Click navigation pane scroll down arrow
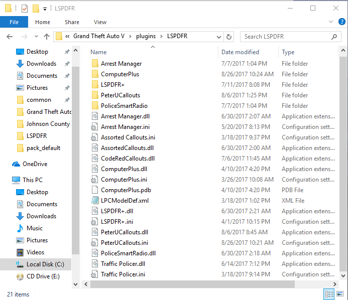Screen dimensions: 348x300 [75, 284]
